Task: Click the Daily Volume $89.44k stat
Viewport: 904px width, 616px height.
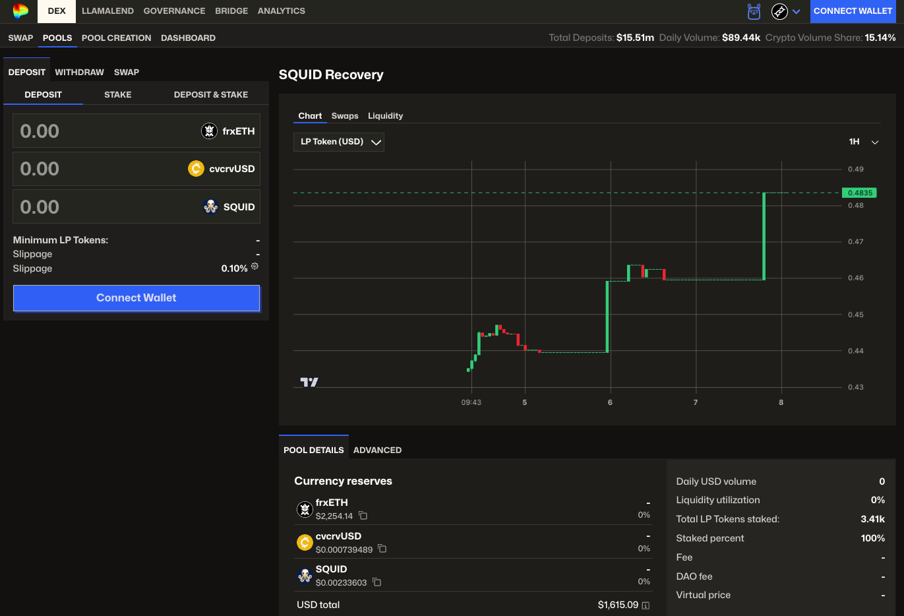Action: [709, 38]
